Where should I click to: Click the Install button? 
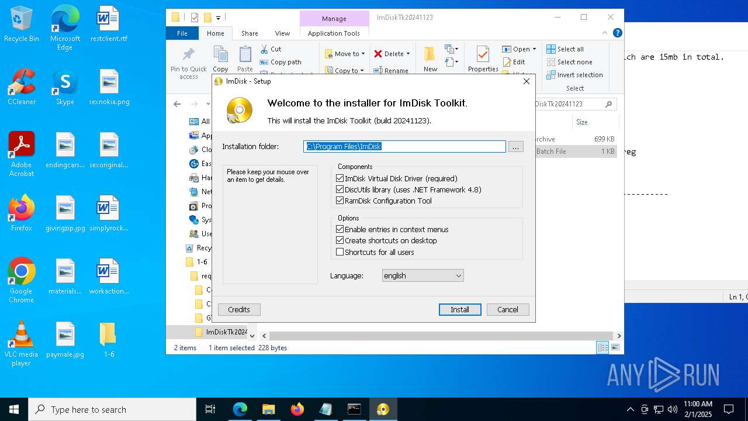460,310
